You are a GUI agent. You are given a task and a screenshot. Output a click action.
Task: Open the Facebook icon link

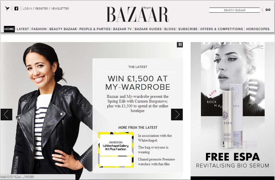tap(16, 8)
